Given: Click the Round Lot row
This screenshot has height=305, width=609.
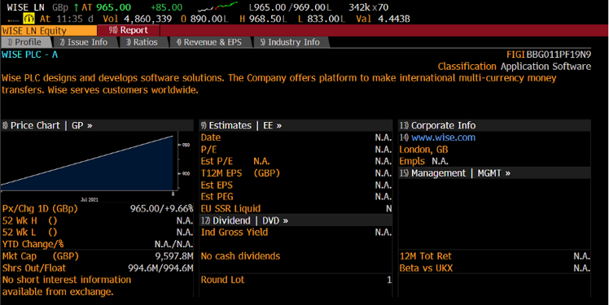Looking at the screenshot, I should 296,280.
